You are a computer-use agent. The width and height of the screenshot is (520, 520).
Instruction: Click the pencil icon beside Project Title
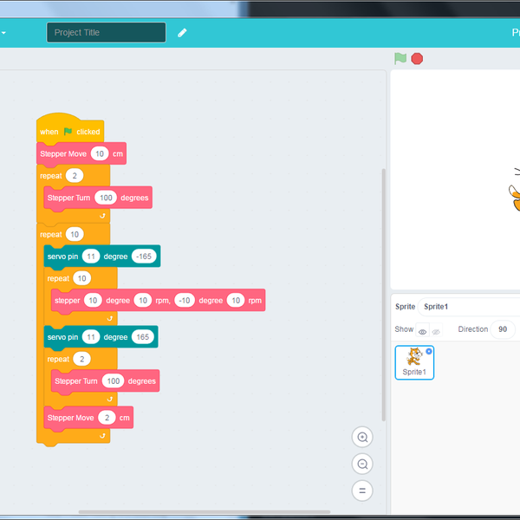click(x=182, y=33)
